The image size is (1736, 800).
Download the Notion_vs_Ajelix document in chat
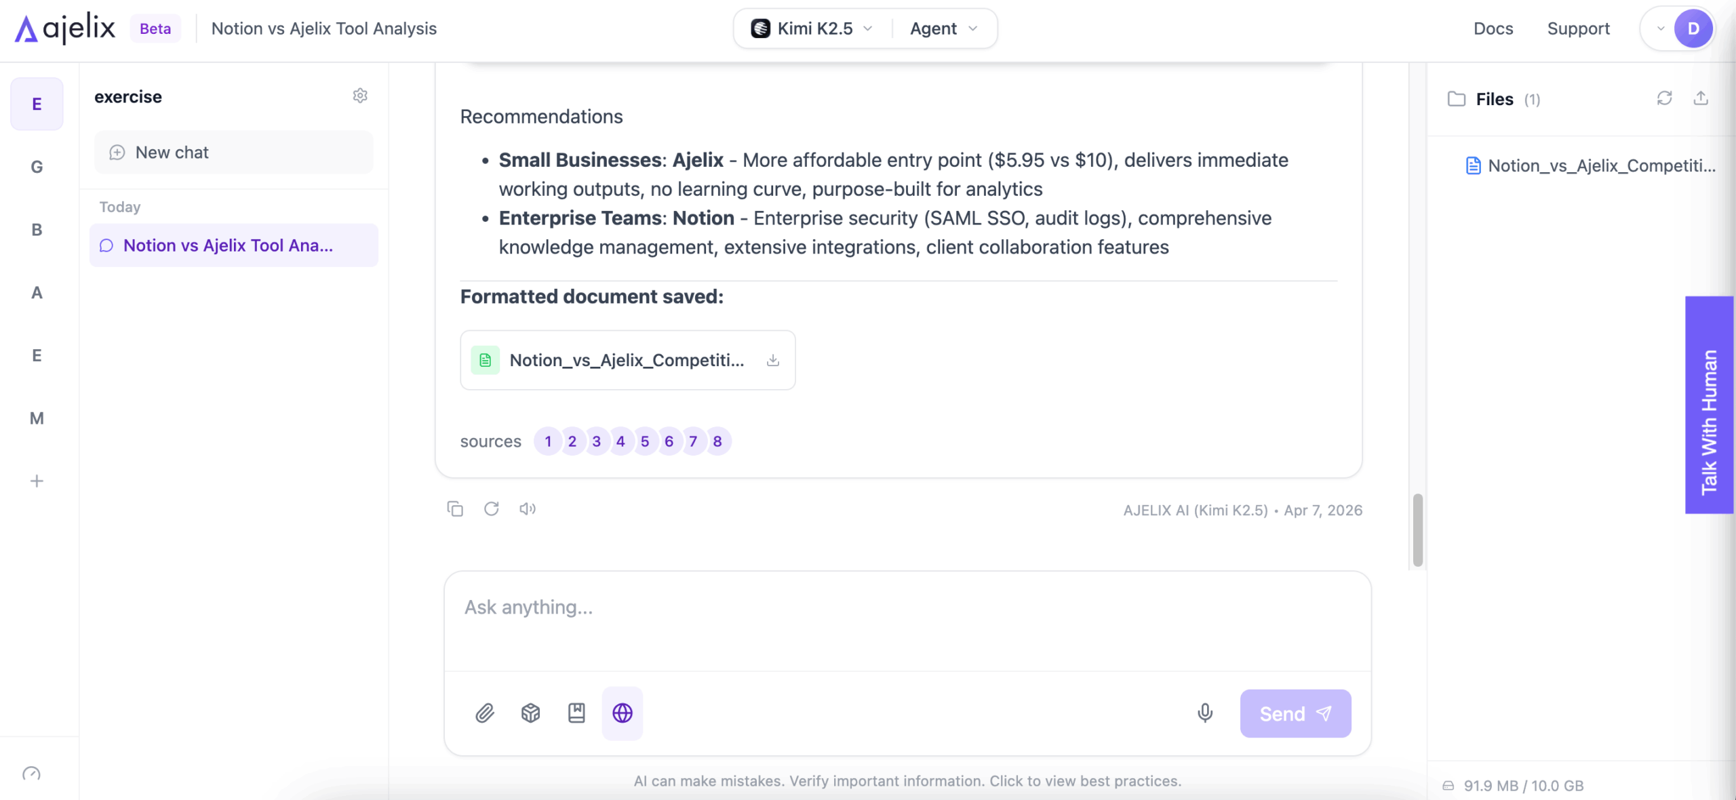click(x=772, y=360)
